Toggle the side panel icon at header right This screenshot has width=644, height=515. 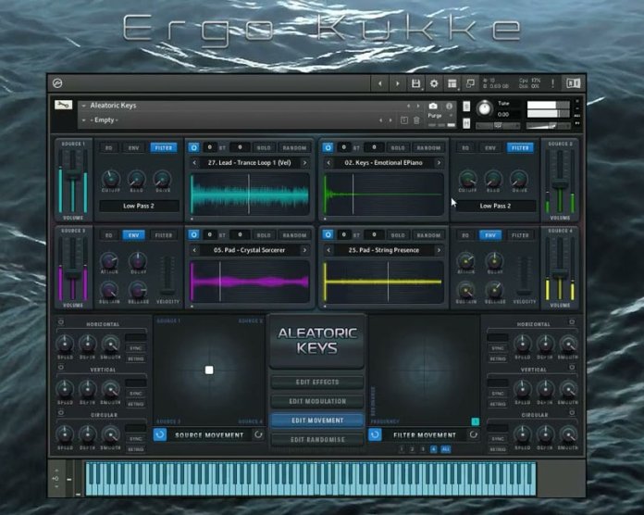coord(574,83)
